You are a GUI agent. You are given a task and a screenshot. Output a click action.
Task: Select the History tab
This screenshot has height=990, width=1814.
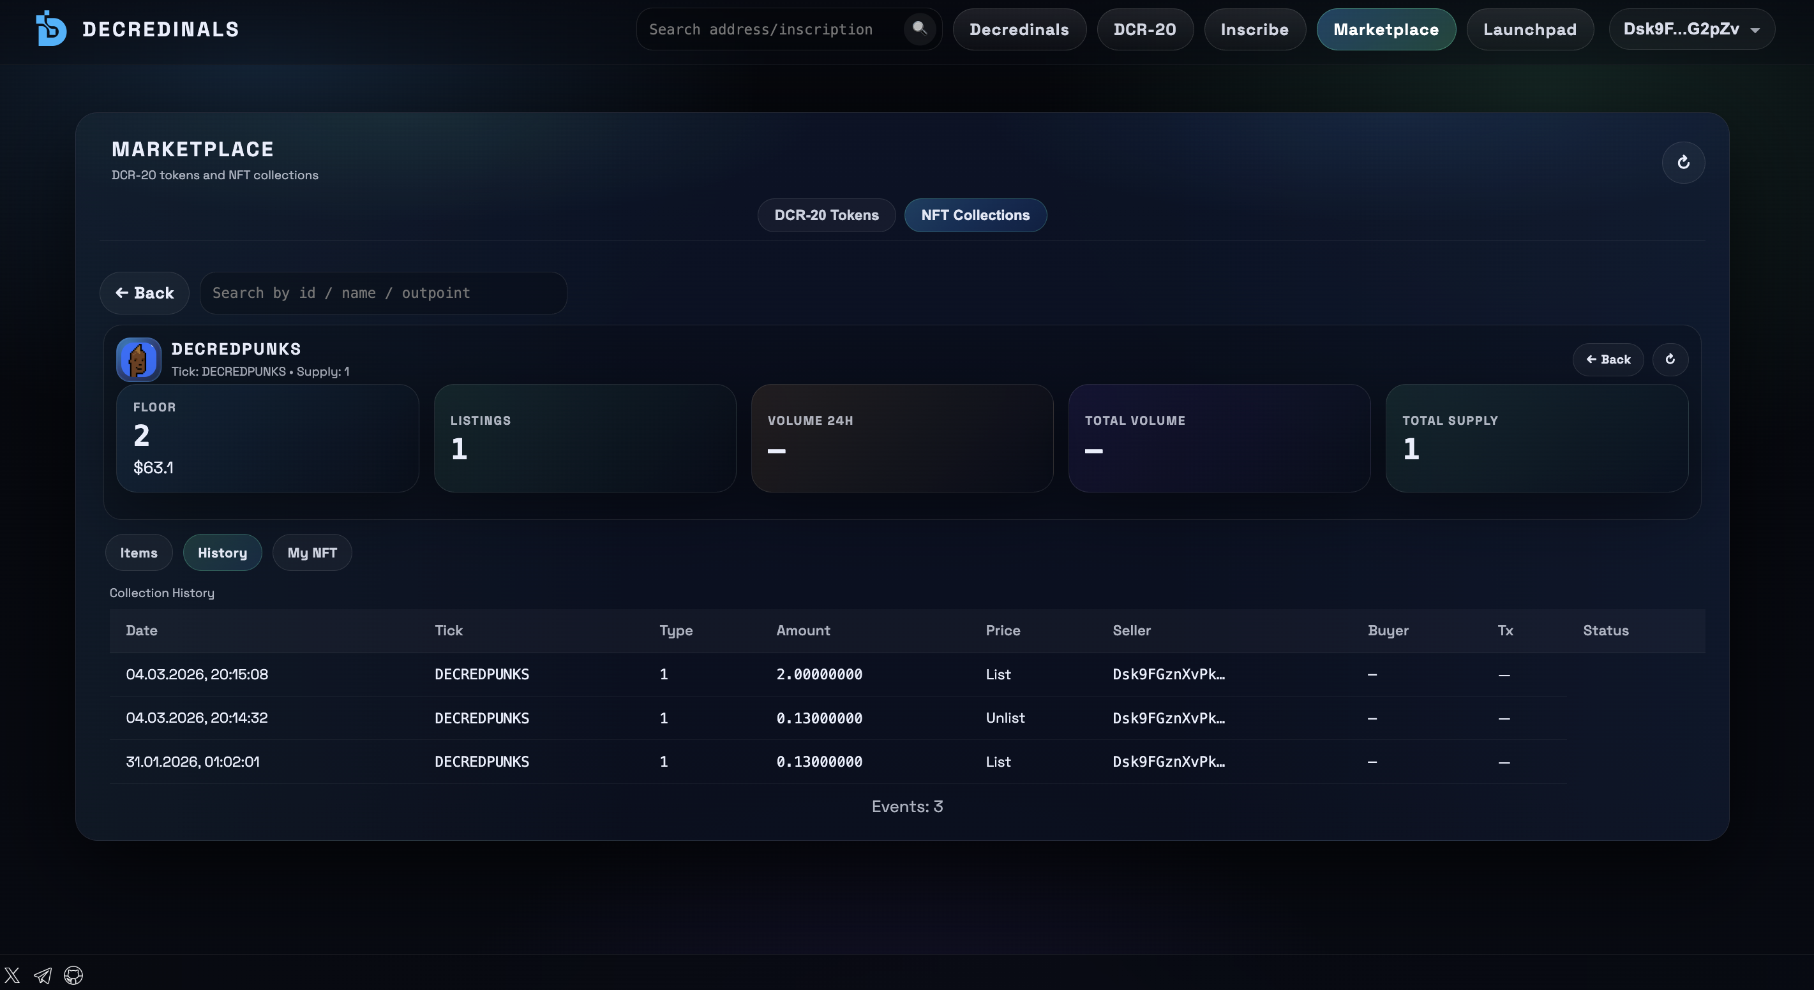pos(222,552)
